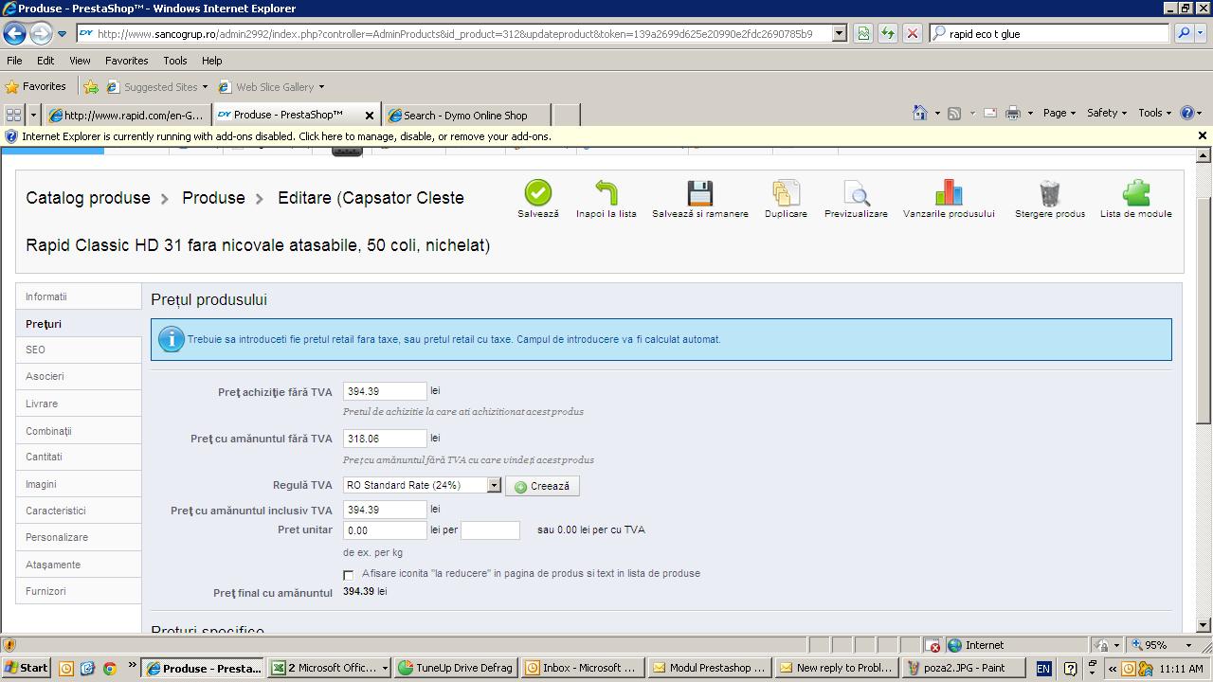Open the SEO side tab
Viewport: 1213px width, 682px height.
pos(79,350)
